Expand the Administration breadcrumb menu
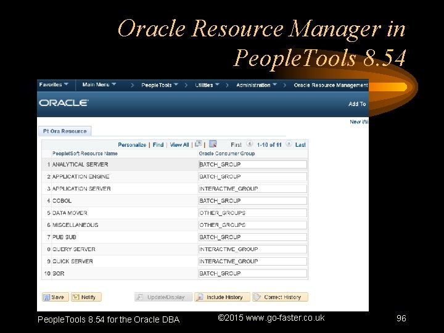 click(257, 85)
